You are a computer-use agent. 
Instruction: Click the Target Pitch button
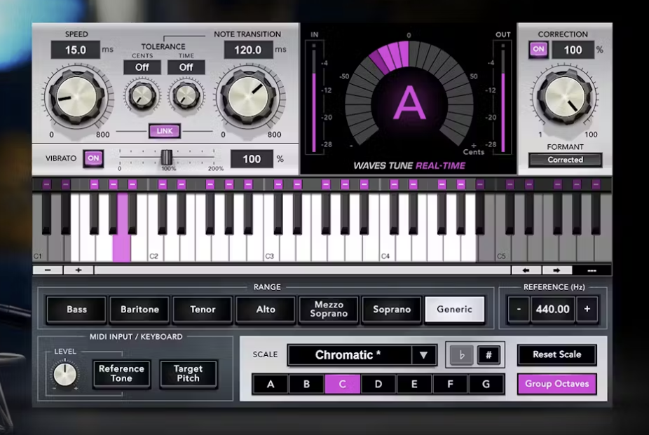(x=189, y=373)
